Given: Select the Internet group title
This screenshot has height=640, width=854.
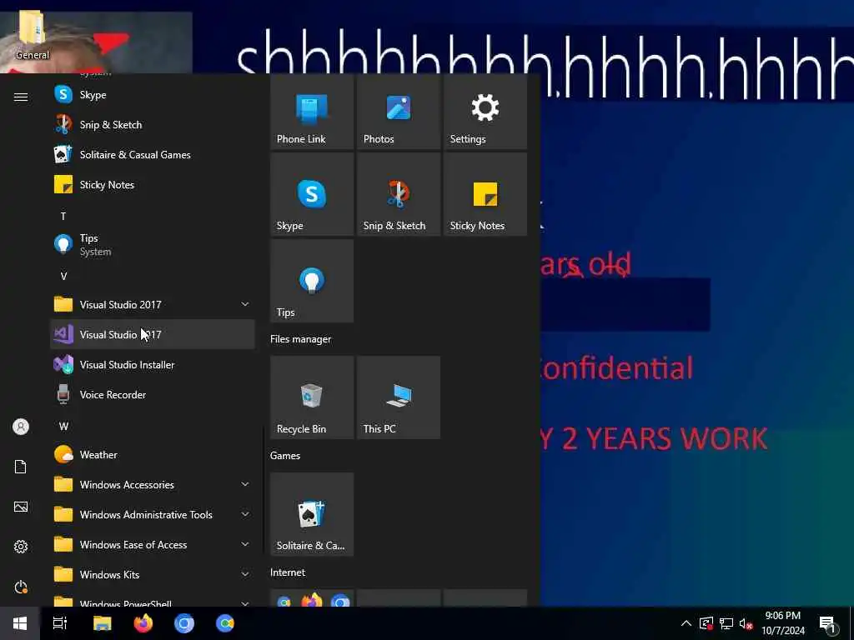Looking at the screenshot, I should (288, 572).
